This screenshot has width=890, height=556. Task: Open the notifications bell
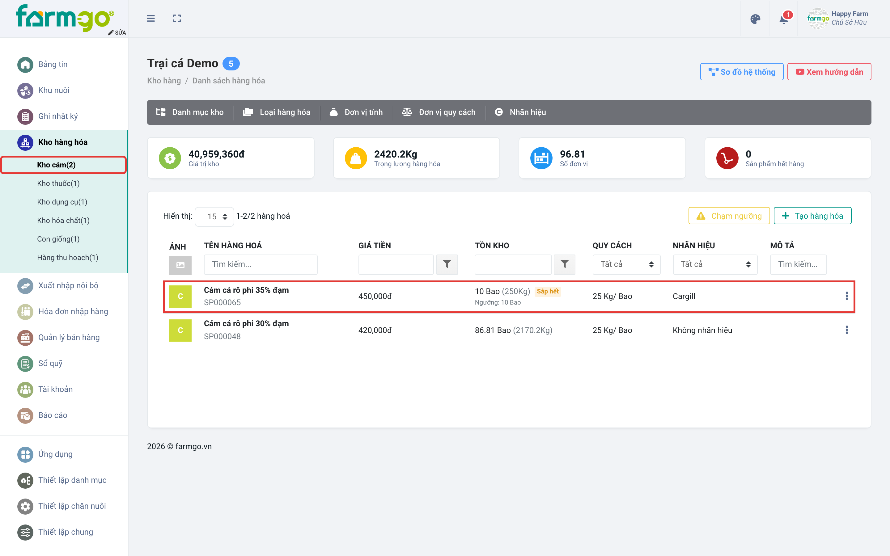(x=784, y=19)
